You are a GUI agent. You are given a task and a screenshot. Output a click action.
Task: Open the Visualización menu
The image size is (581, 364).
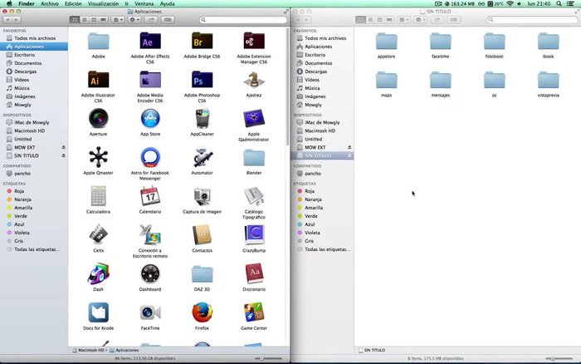click(x=104, y=4)
